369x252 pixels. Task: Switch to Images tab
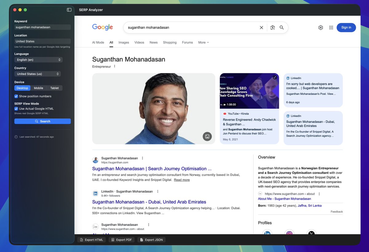pos(124,42)
